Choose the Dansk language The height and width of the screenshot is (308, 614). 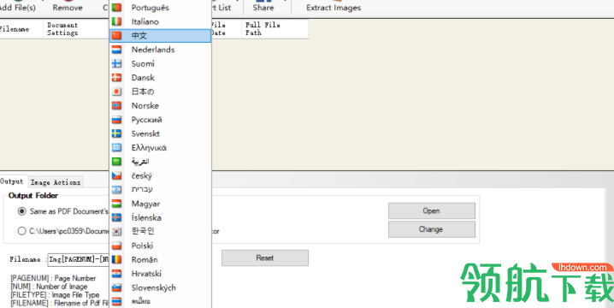[161, 78]
